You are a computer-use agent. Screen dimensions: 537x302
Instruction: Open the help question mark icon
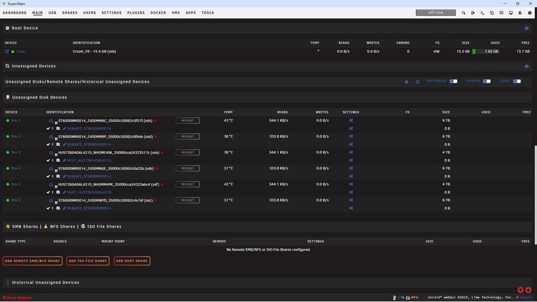[x=529, y=13]
